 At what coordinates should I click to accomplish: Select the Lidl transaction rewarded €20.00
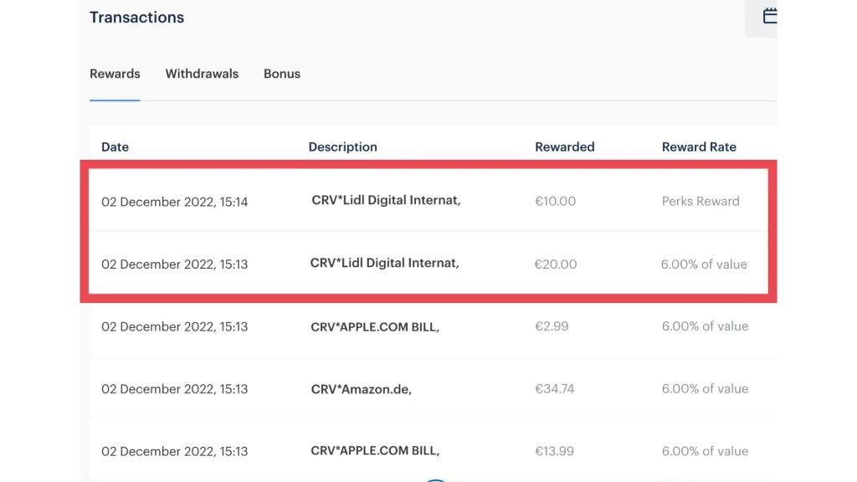tap(384, 264)
